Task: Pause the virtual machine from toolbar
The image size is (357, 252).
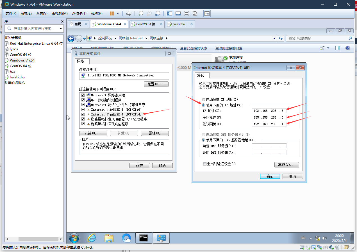Action: tap(112, 13)
